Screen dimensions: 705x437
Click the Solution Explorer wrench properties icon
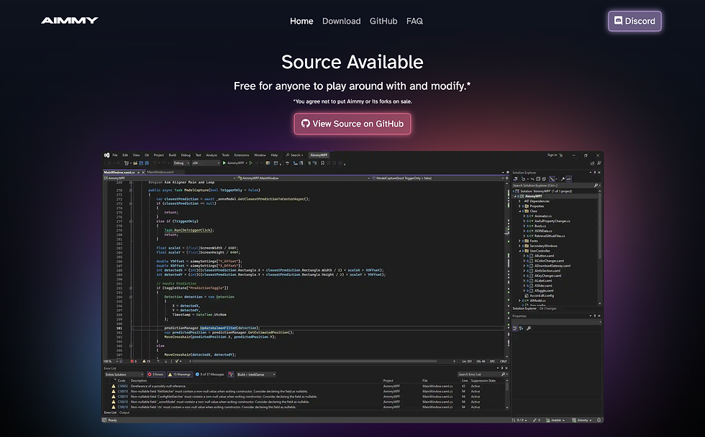[563, 179]
